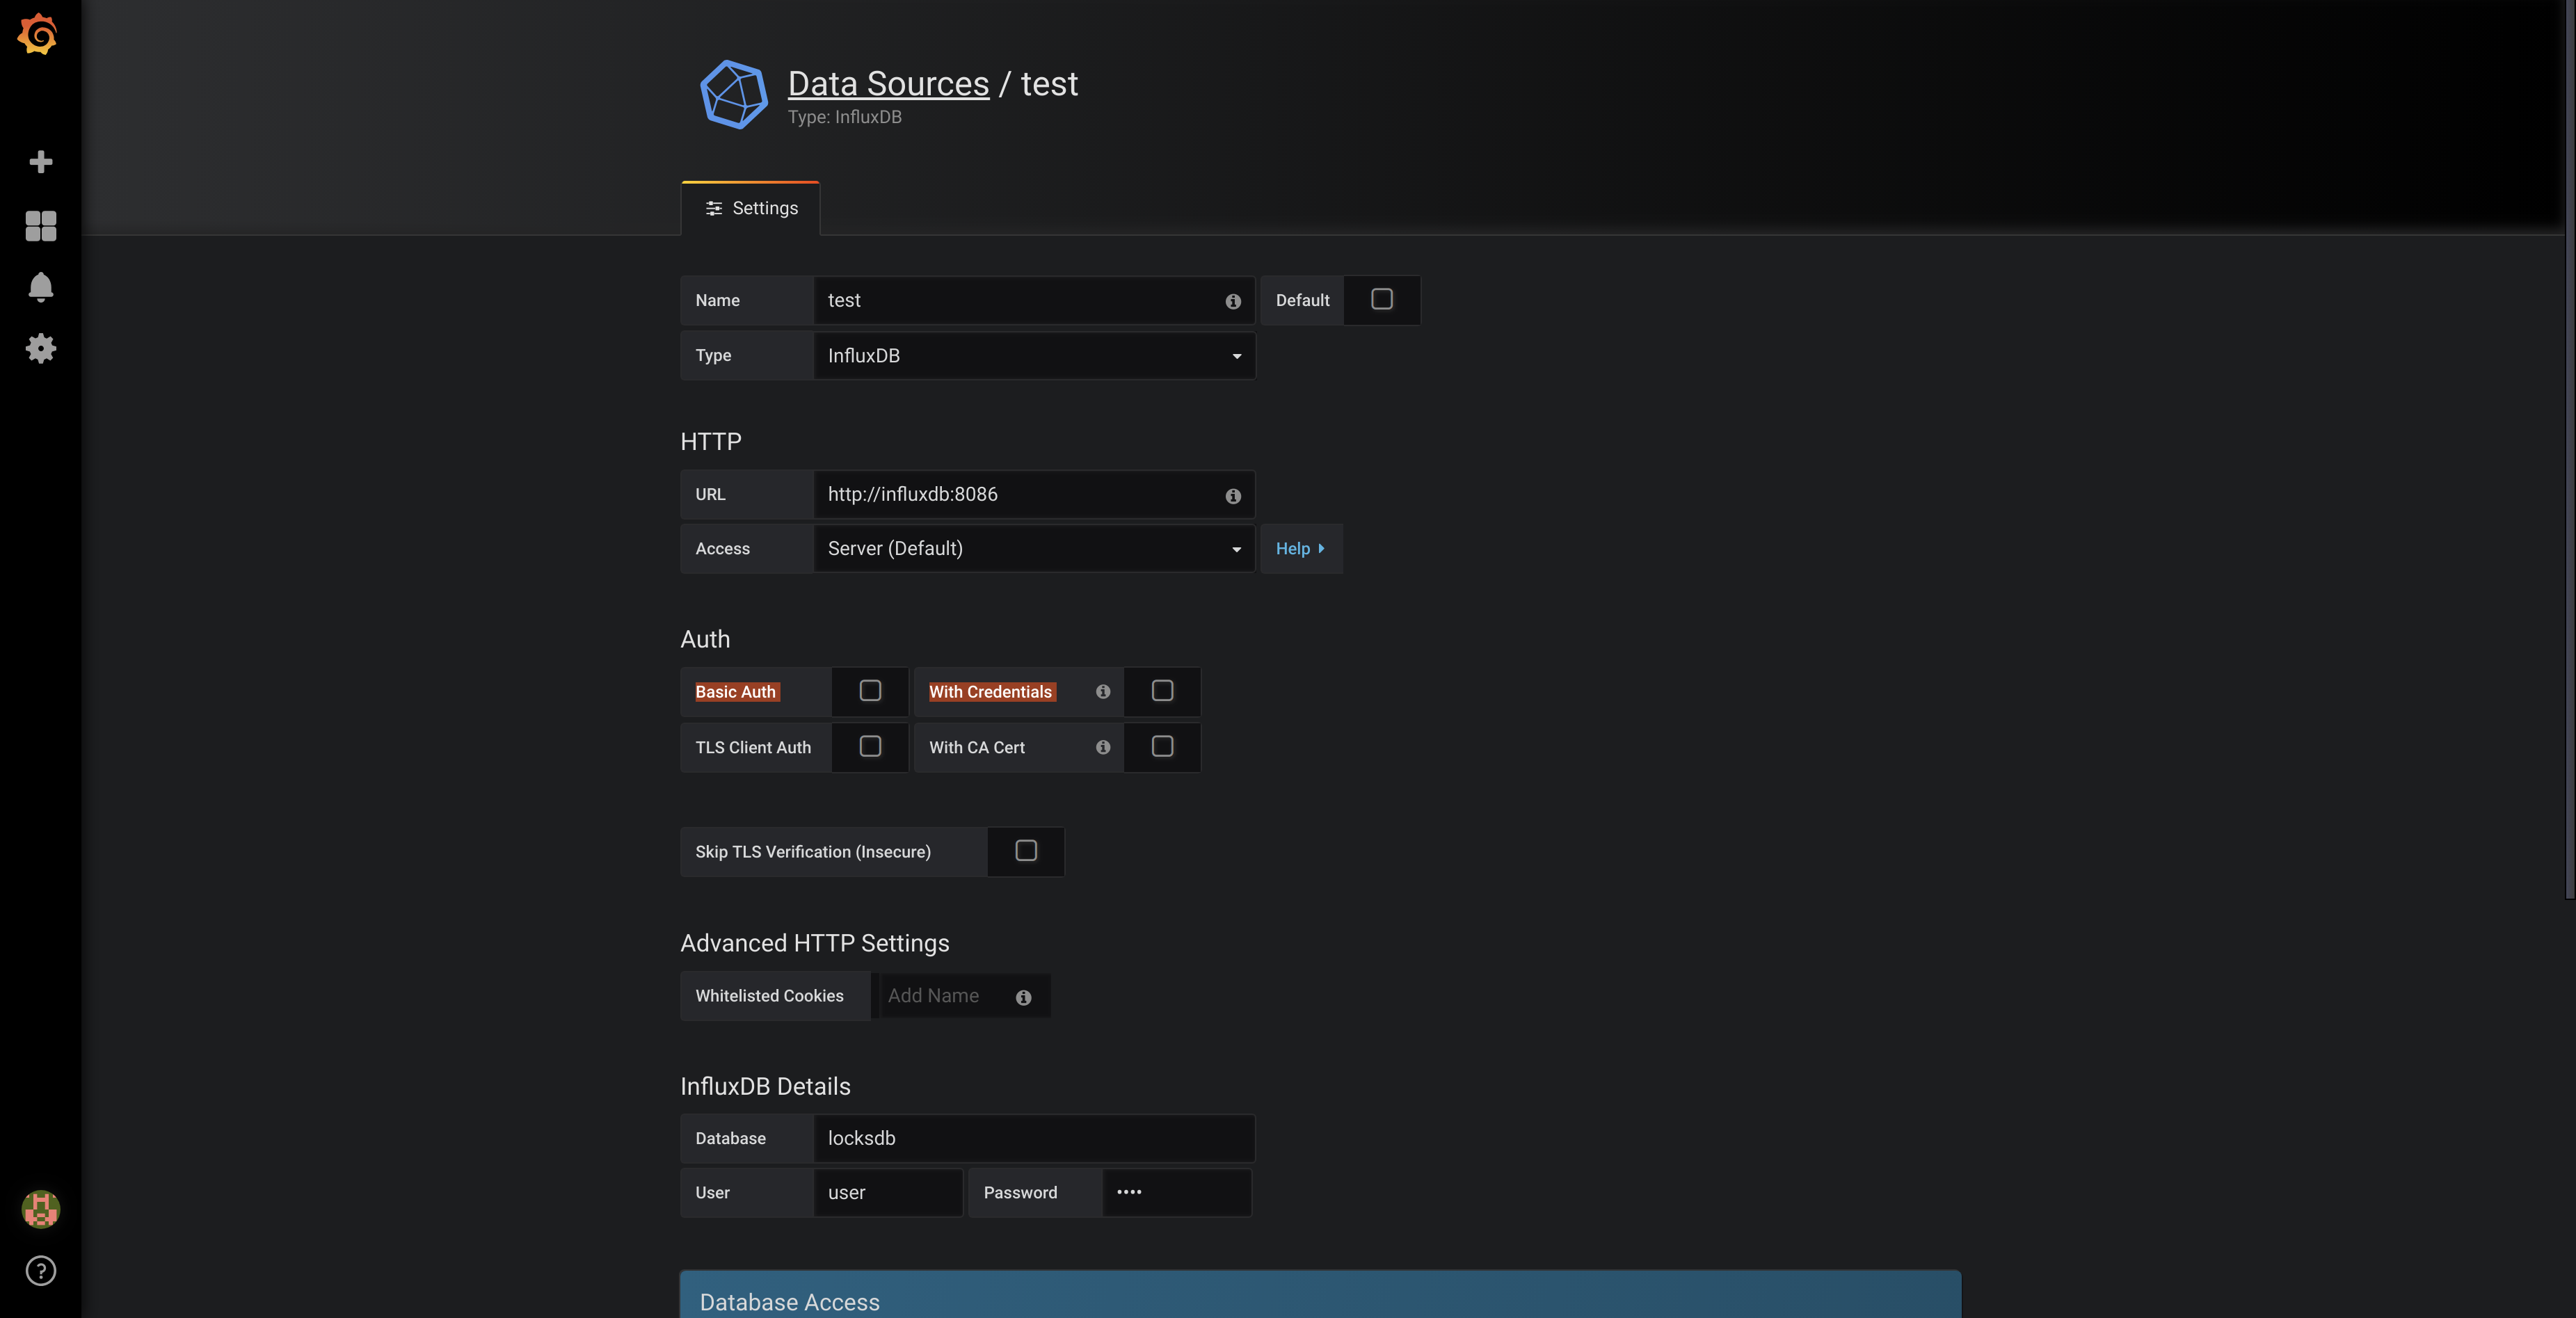
Task: Open the Alerting bell icon
Action: tap(40, 287)
